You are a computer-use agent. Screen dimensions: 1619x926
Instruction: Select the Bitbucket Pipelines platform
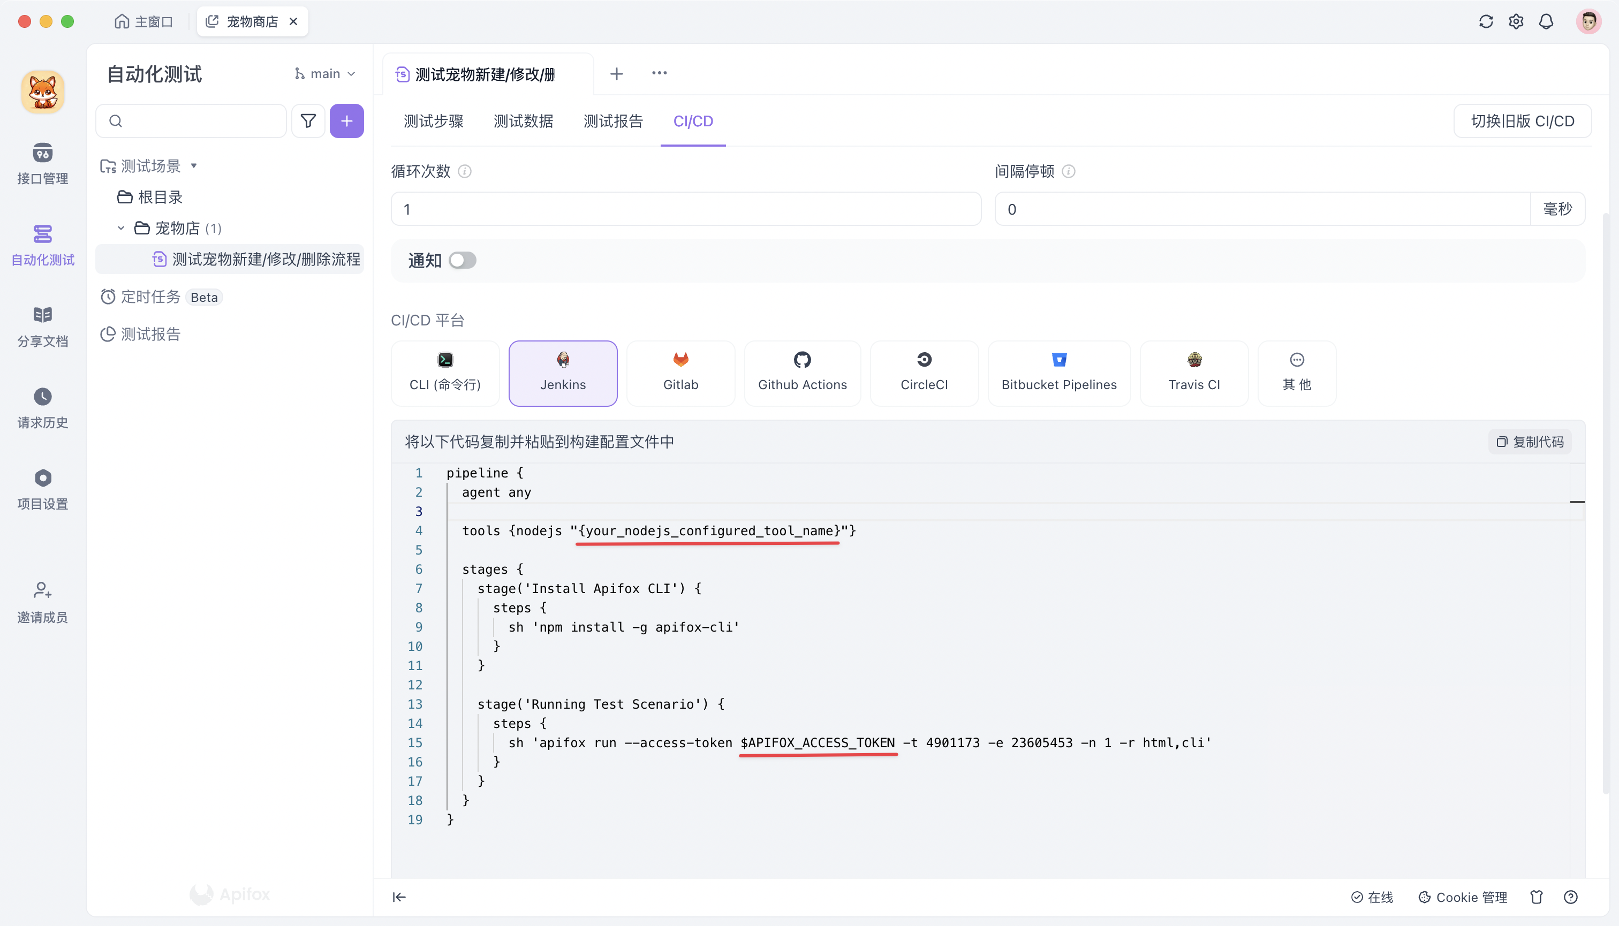(x=1058, y=373)
